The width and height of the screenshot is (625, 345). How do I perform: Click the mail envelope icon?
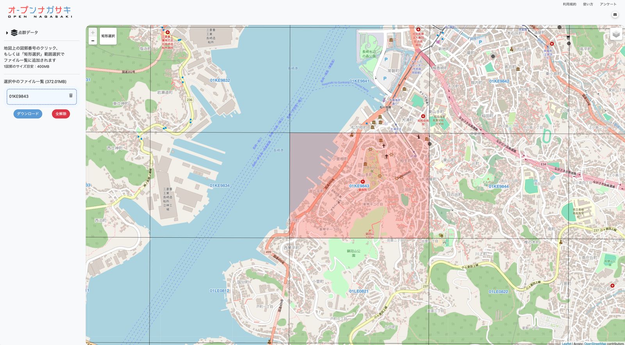coord(615,15)
